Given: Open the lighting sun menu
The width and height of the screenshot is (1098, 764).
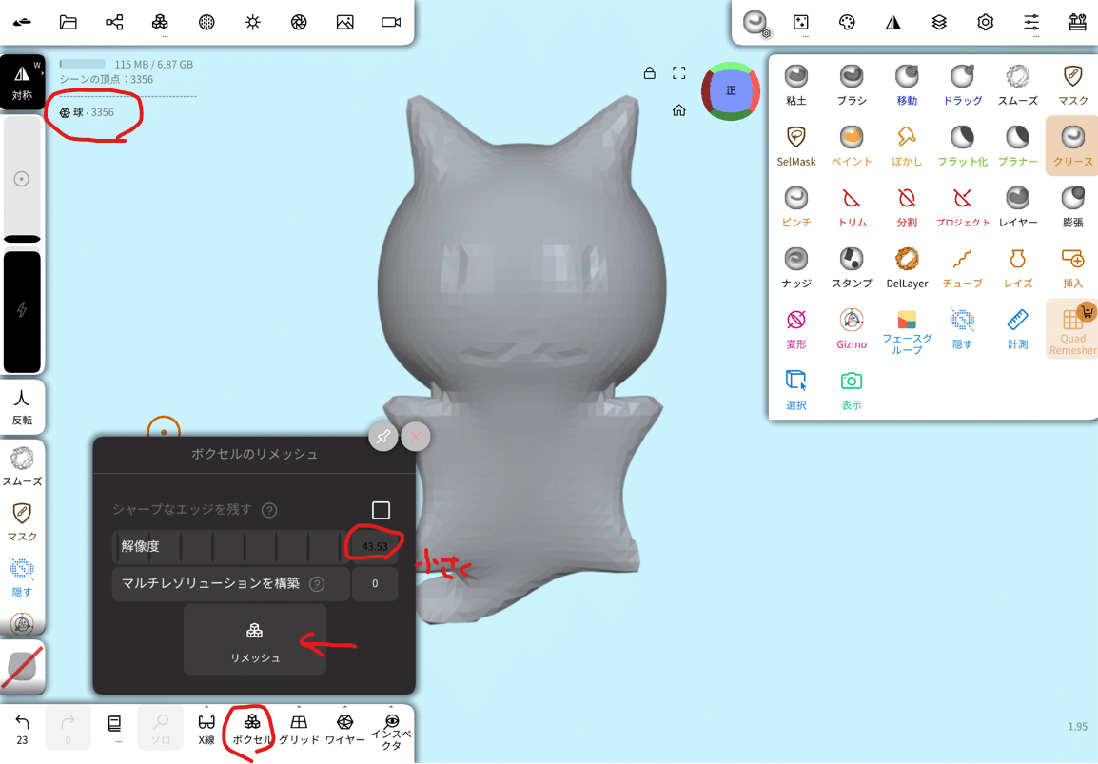Looking at the screenshot, I should click(x=253, y=23).
